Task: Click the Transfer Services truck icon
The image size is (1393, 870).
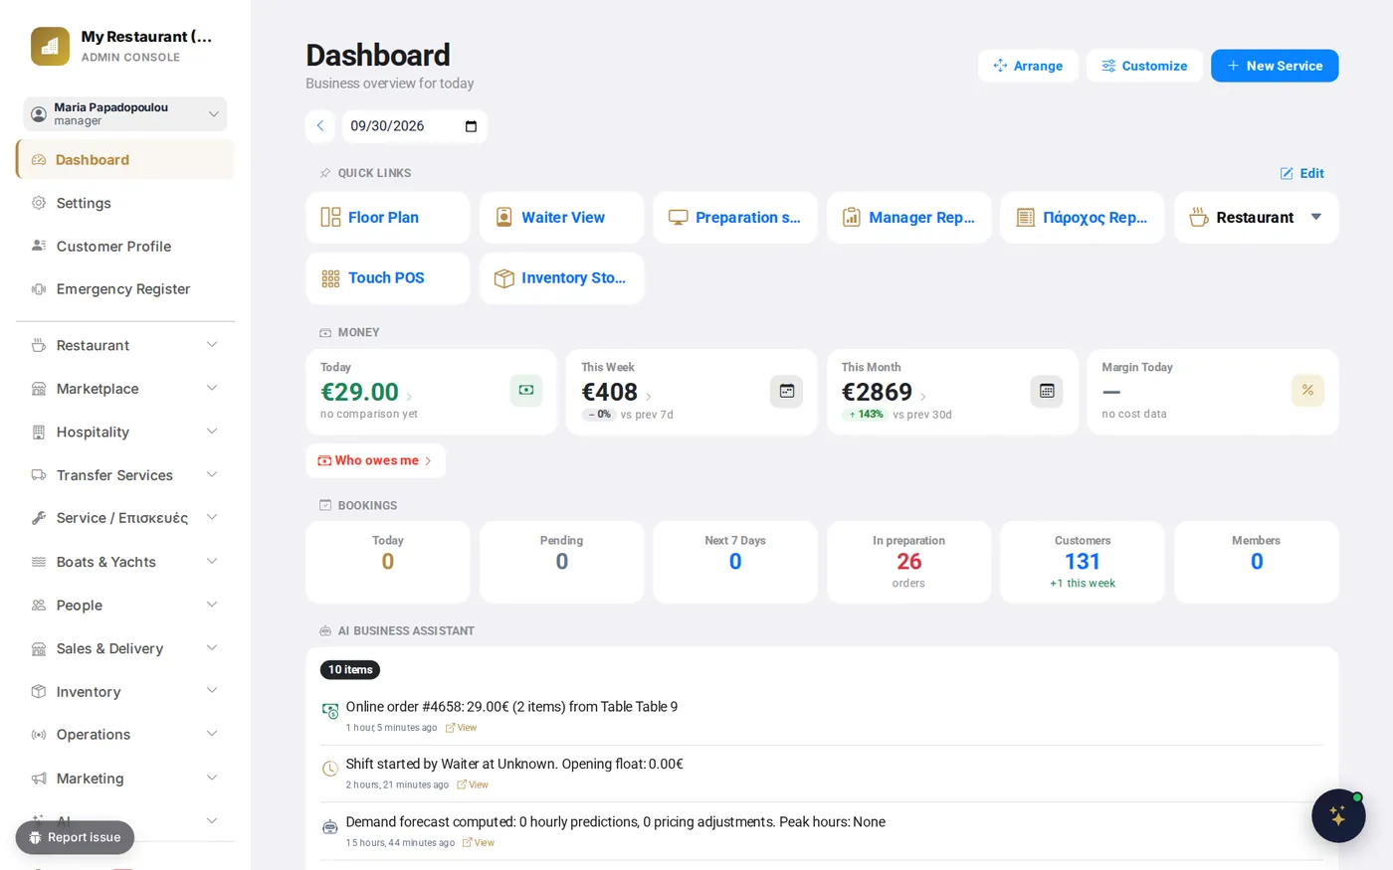Action: [x=39, y=475]
